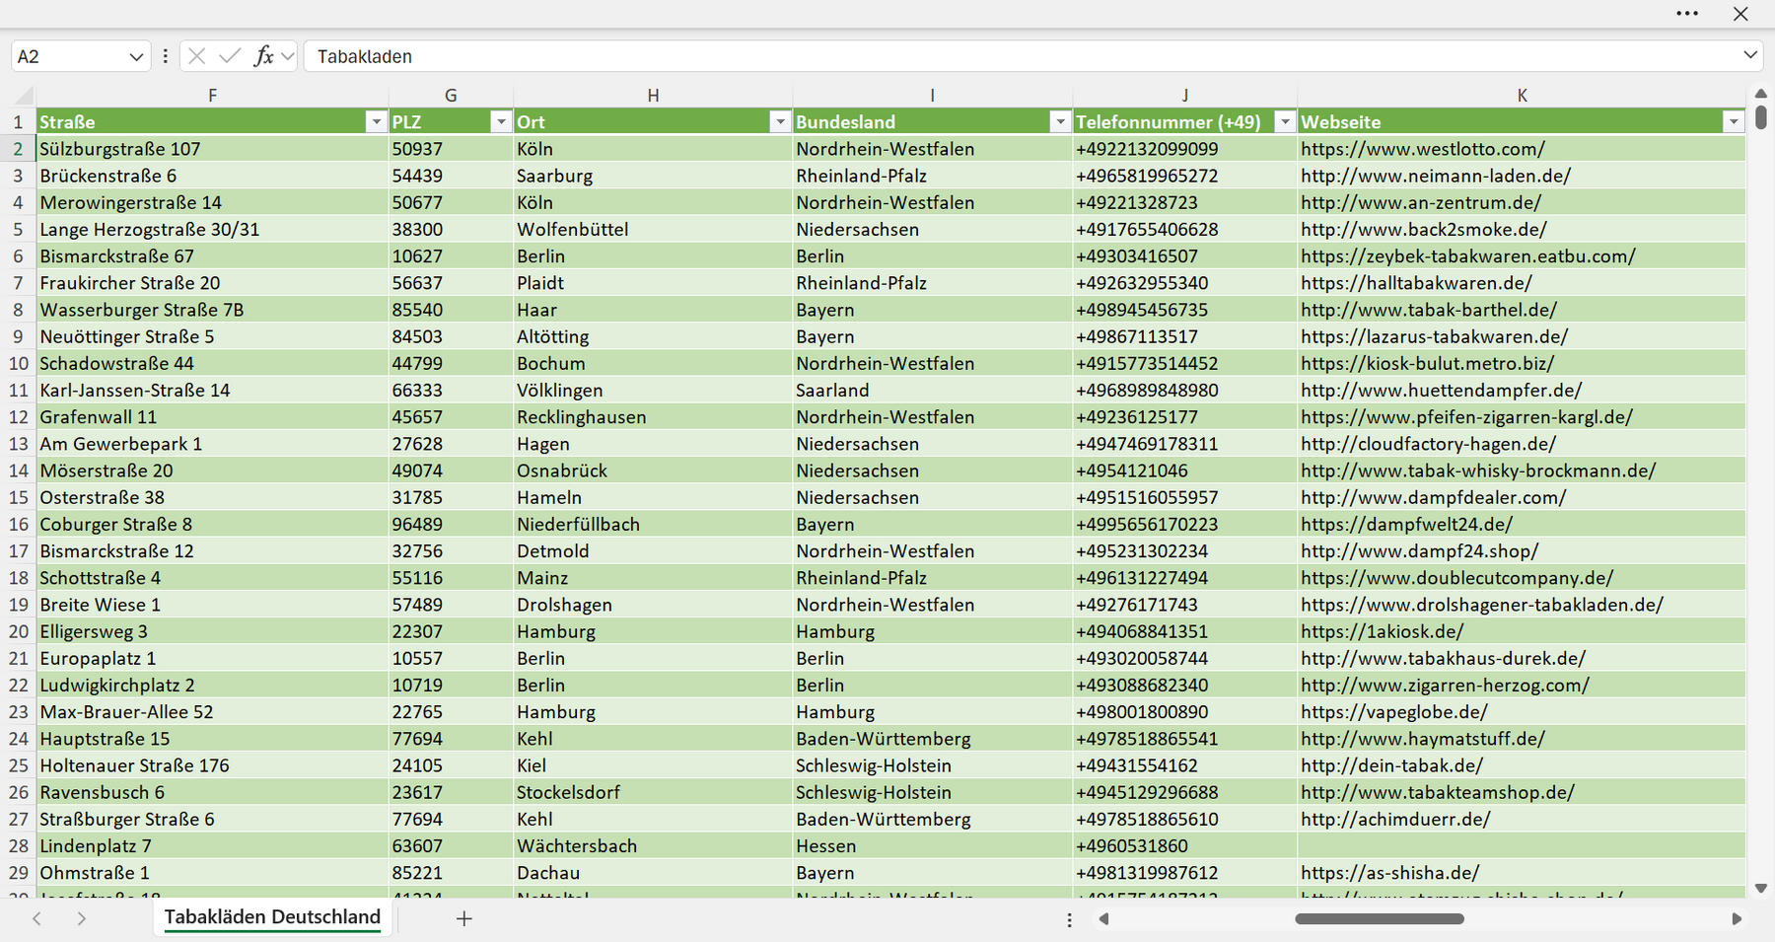Open the Straße column filter dropdown
The image size is (1775, 942).
click(x=376, y=121)
